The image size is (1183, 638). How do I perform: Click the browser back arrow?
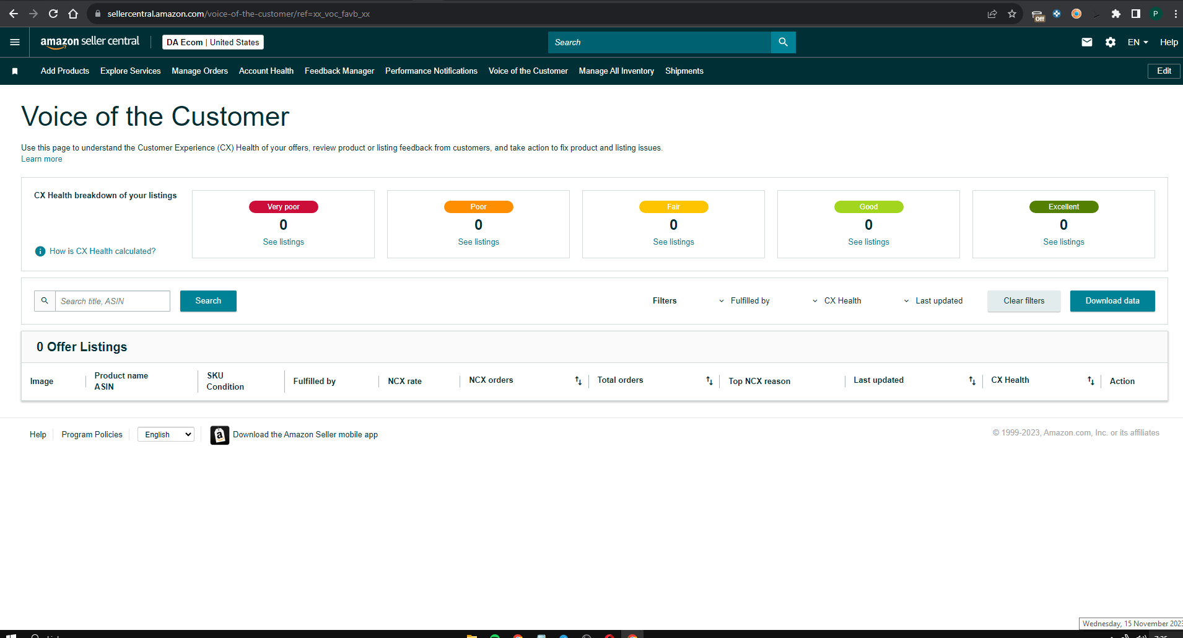[14, 14]
